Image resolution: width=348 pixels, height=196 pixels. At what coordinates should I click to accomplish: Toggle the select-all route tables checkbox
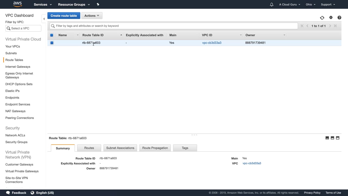coord(52,35)
